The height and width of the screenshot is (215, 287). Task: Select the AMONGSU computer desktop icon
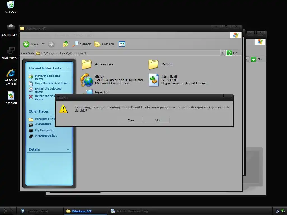click(10, 53)
